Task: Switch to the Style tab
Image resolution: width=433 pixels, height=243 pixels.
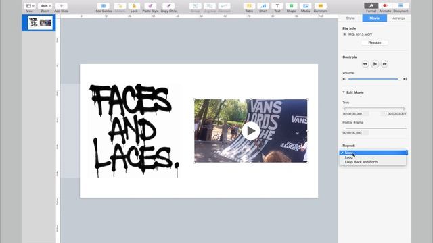Action: pos(350,18)
